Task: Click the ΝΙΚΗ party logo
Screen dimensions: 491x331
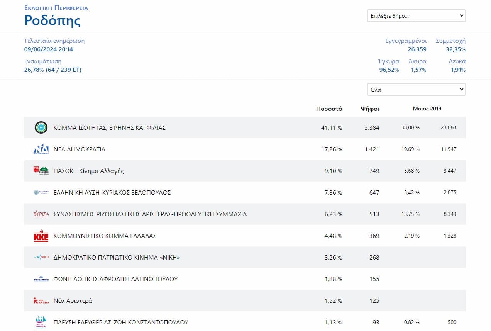Action: (41, 257)
